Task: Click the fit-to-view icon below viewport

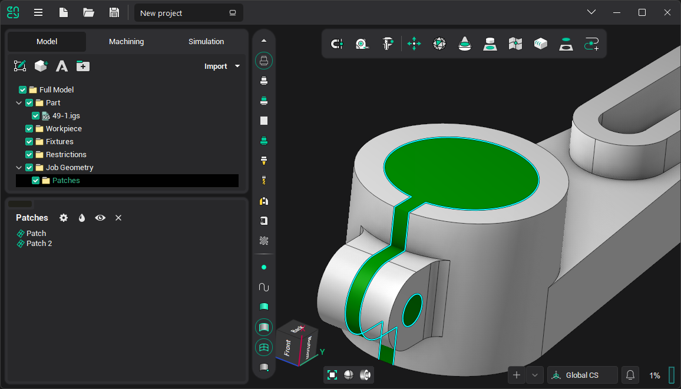Action: 332,375
